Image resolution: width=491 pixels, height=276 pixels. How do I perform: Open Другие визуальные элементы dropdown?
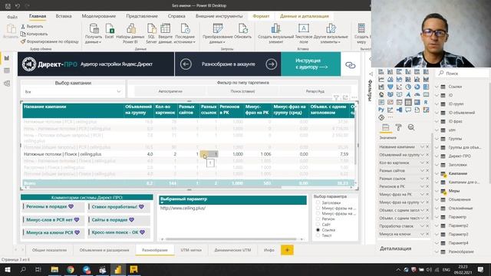pyautogui.click(x=331, y=33)
